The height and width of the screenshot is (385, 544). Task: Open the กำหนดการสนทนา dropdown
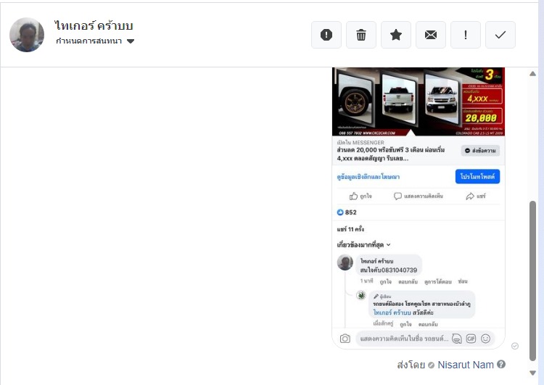coord(95,41)
